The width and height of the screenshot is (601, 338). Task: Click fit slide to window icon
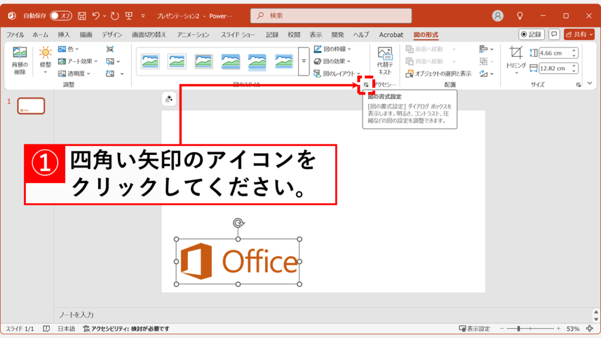[x=589, y=329]
